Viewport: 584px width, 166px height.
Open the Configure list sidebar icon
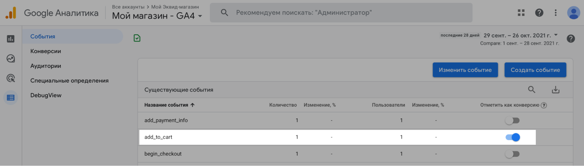point(11,98)
